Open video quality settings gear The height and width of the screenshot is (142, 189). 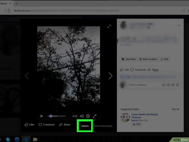coord(88,116)
